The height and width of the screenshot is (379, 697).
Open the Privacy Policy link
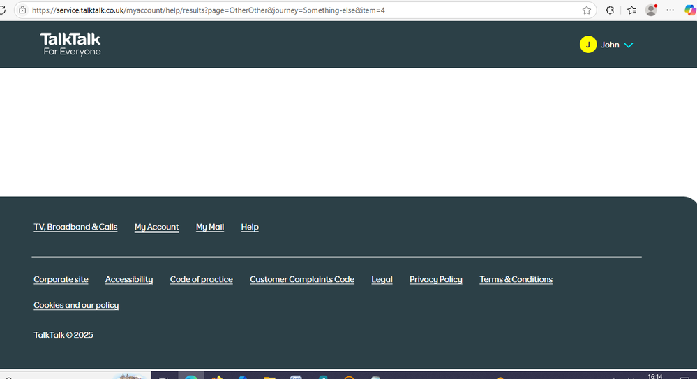click(x=435, y=279)
